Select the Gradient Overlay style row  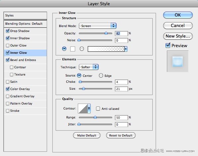[x=25, y=96]
